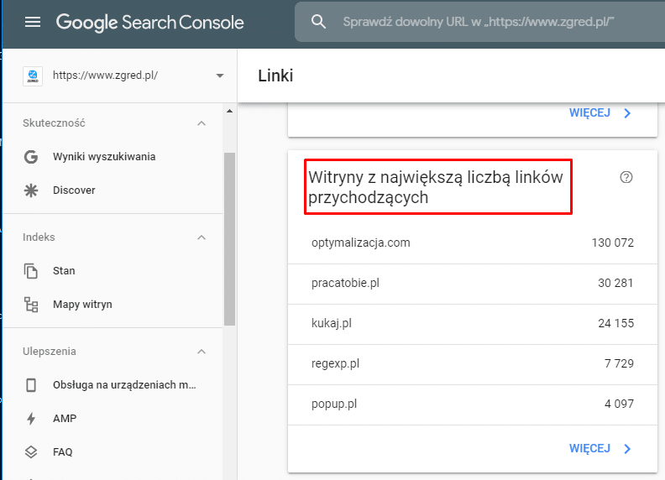Open the hamburger navigation menu
This screenshot has width=665, height=480.
(x=33, y=22)
